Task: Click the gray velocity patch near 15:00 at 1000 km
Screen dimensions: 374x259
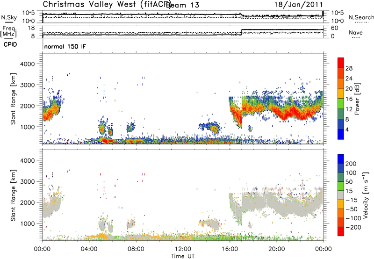Action: [x=214, y=224]
